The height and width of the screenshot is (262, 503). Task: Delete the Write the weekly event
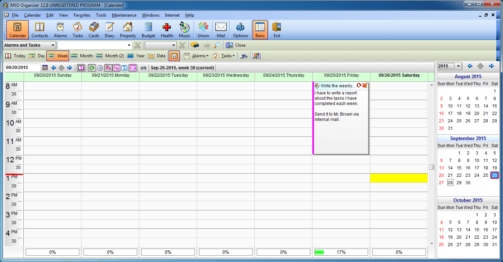tap(365, 86)
